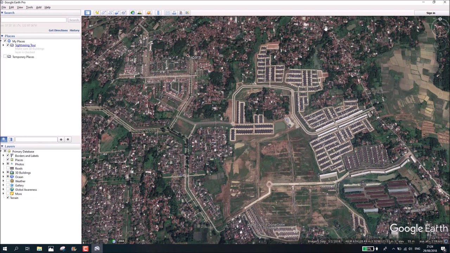The width and height of the screenshot is (450, 253).
Task: Disable the Borders and Labels layer
Action: pyautogui.click(x=8, y=156)
